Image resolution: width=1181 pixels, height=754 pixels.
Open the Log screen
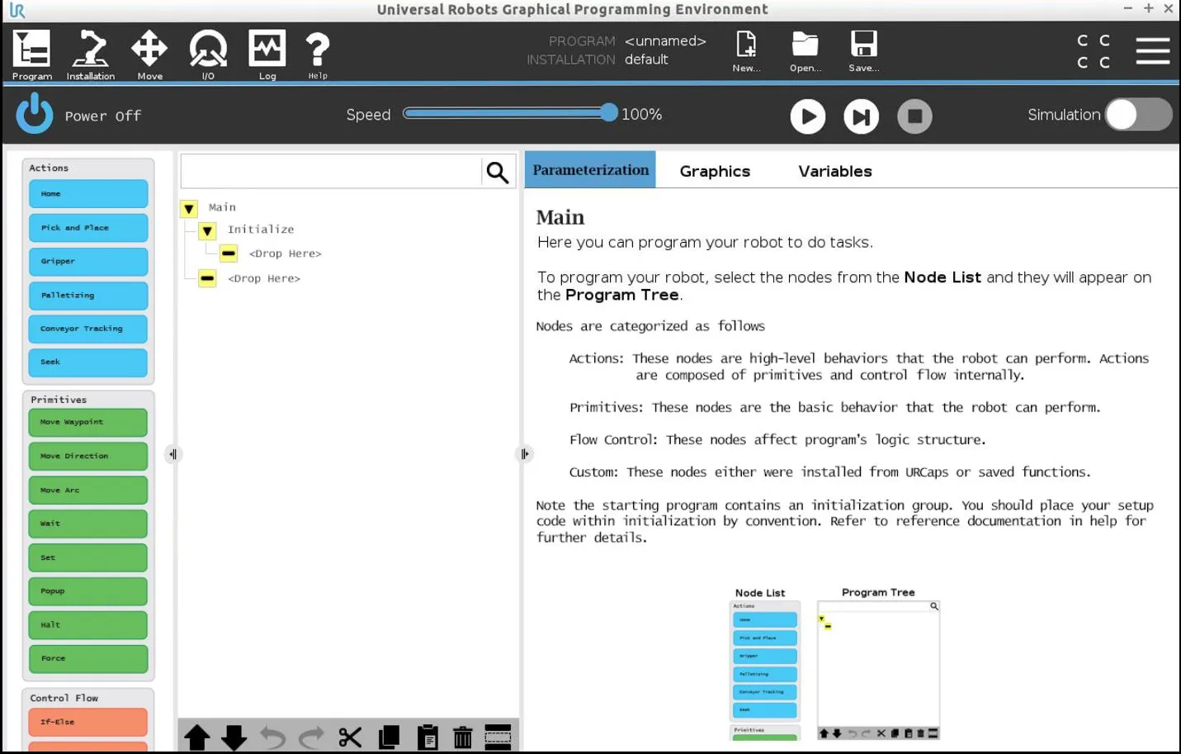[x=267, y=55]
